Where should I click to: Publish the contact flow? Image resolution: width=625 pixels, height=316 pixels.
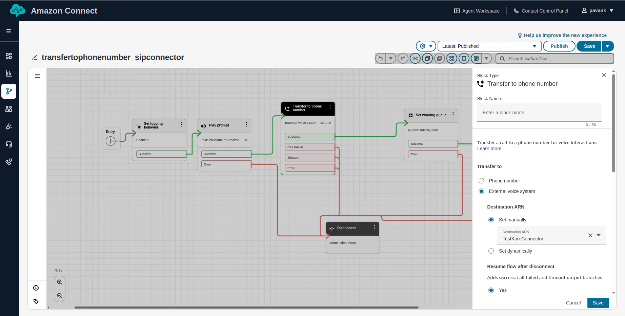[x=559, y=46]
